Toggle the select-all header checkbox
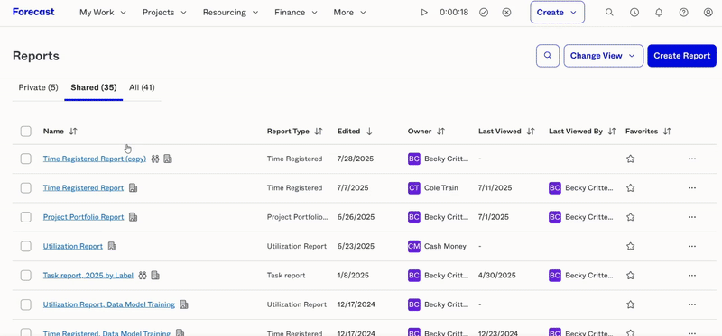This screenshot has height=336, width=722. (26, 131)
